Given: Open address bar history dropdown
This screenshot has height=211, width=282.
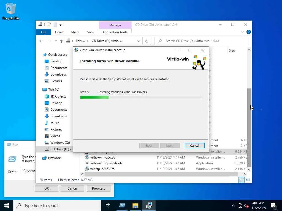Looking at the screenshot, I should click(138, 41).
